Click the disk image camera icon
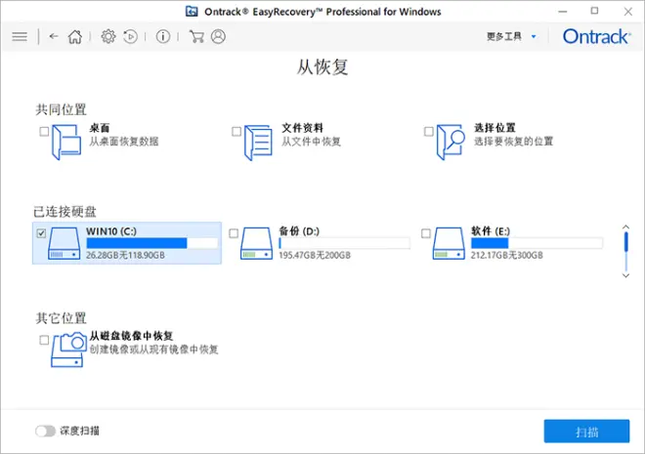Viewport: 645px width, 454px height. point(68,350)
